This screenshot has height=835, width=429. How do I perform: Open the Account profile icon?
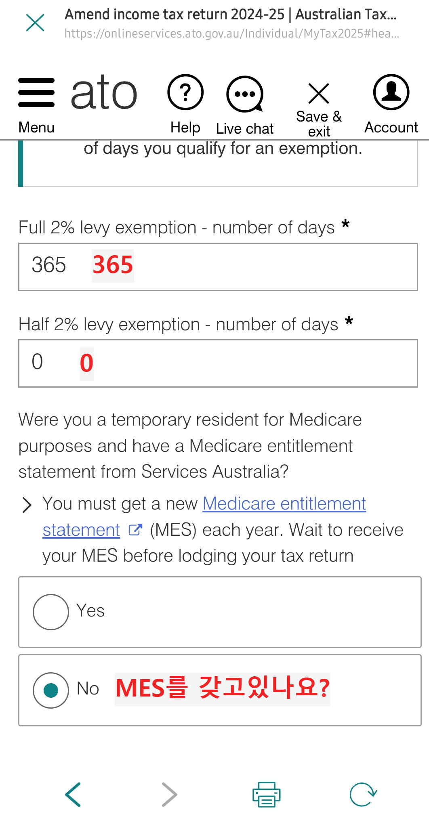tap(391, 92)
